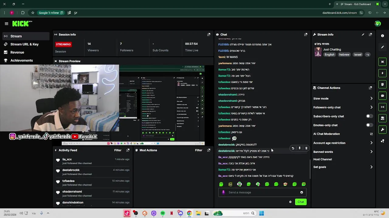Pop out the Session Info panel
Image resolution: width=389 pixels, height=218 pixels.
[208, 35]
